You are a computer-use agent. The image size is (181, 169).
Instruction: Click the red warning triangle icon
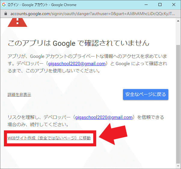click(17, 22)
